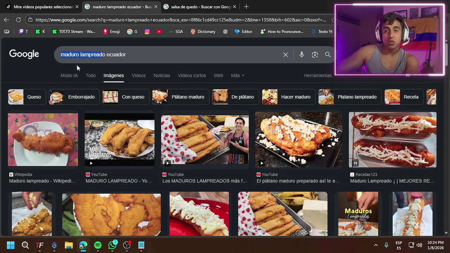This screenshot has width=450, height=253.
Task: Open the Emoji bookmark
Action: pos(111,31)
